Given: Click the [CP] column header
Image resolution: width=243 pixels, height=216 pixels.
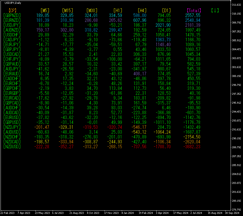Looking at the screenshot, I should [x=12, y=11].
